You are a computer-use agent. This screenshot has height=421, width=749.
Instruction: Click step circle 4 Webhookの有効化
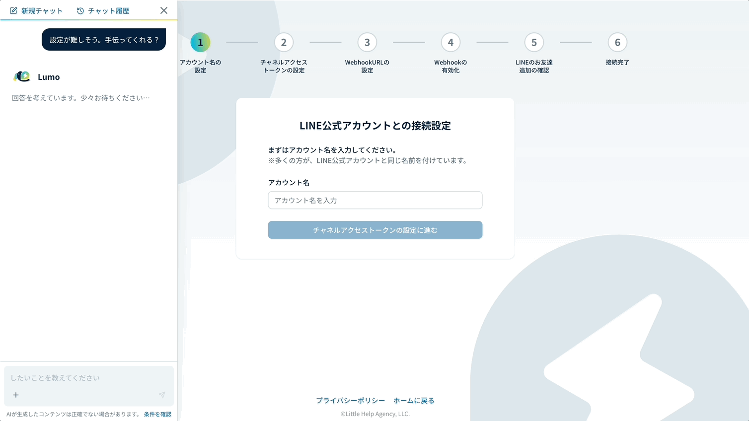450,42
